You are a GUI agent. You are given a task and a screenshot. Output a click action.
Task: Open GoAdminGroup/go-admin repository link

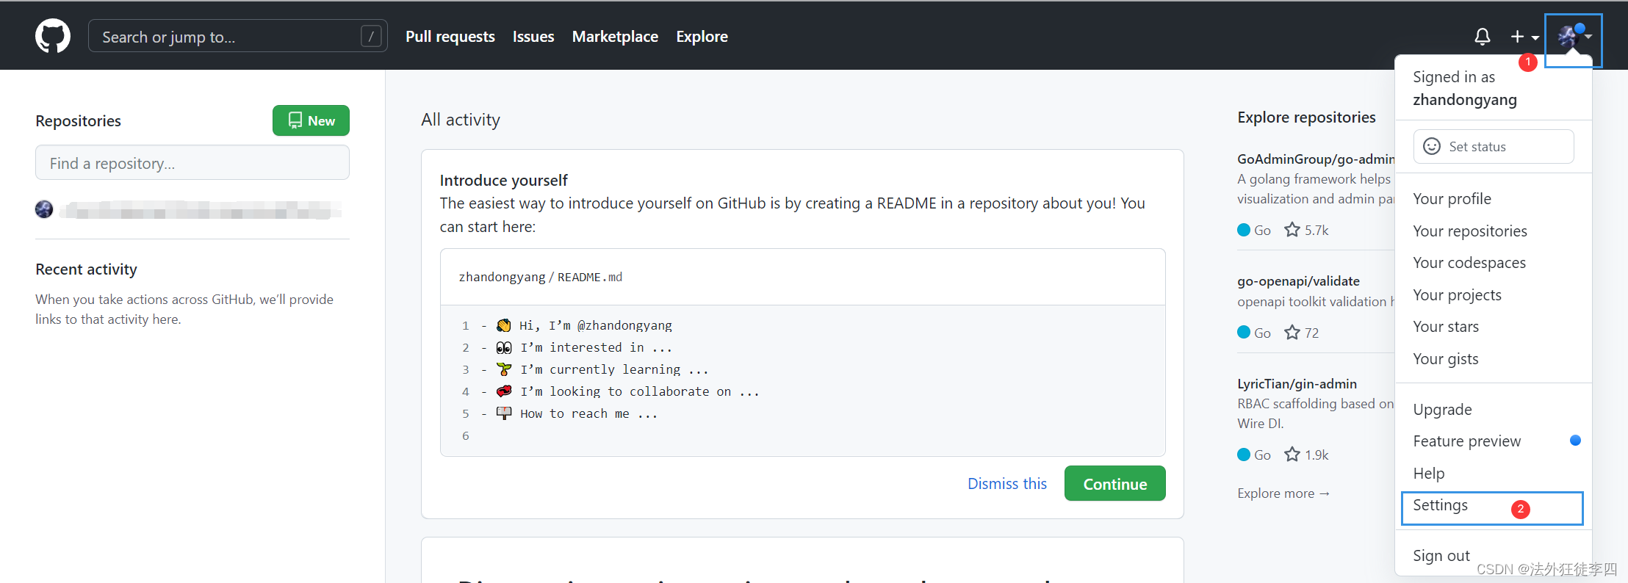point(1315,159)
